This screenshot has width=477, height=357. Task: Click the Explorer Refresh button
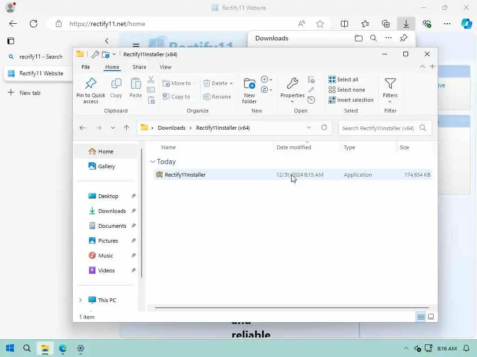point(324,127)
